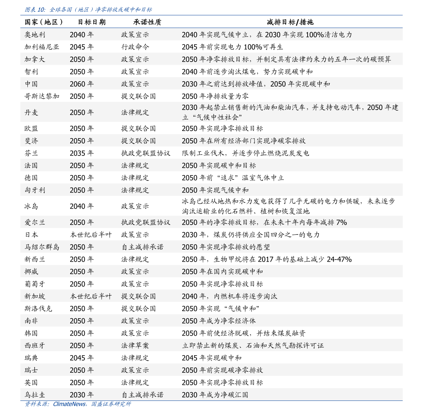Click 法律草案 in the 西班牙 row
The height and width of the screenshot is (414, 424).
135,346
